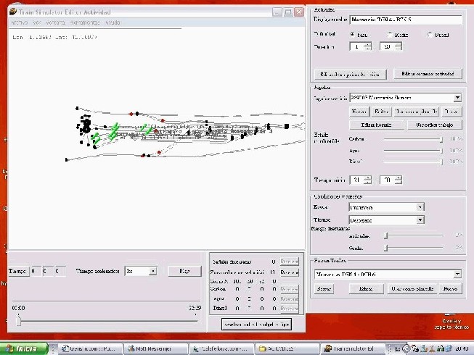Open the Tiempo weather dropdown

pyautogui.click(x=420, y=220)
